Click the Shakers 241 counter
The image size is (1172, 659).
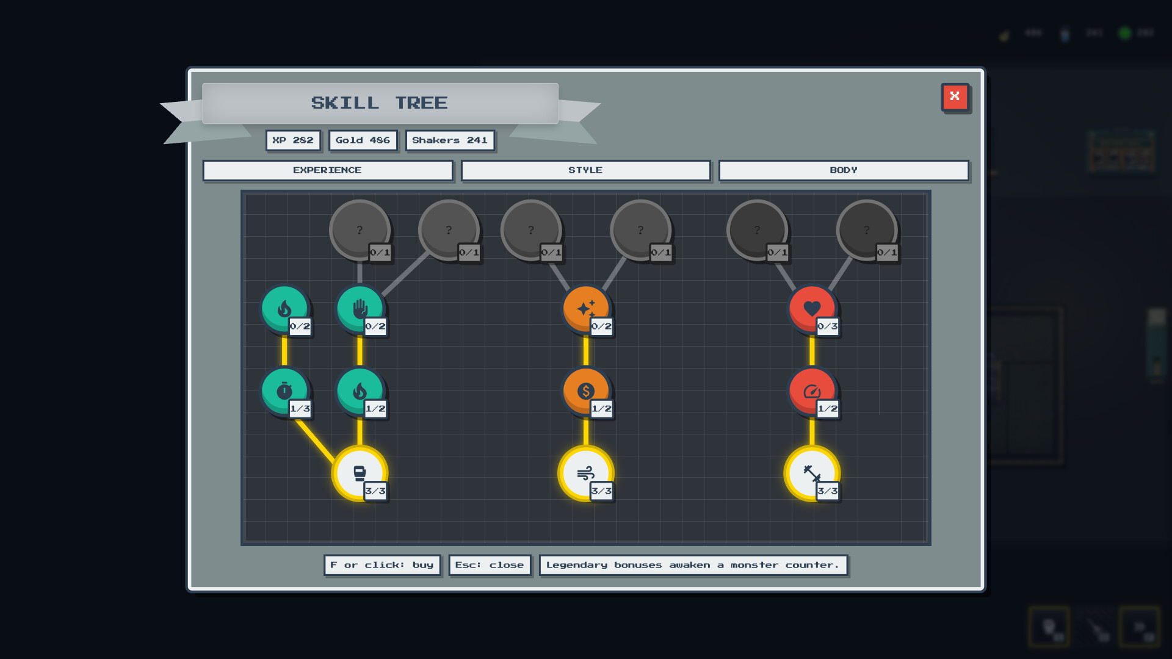tap(450, 140)
